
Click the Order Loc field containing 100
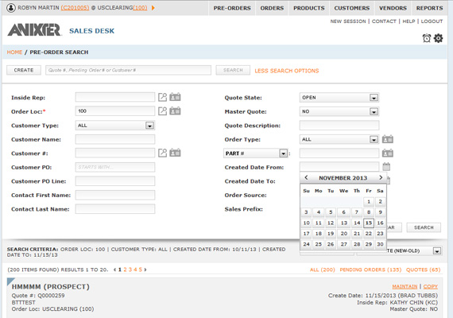[x=115, y=111]
